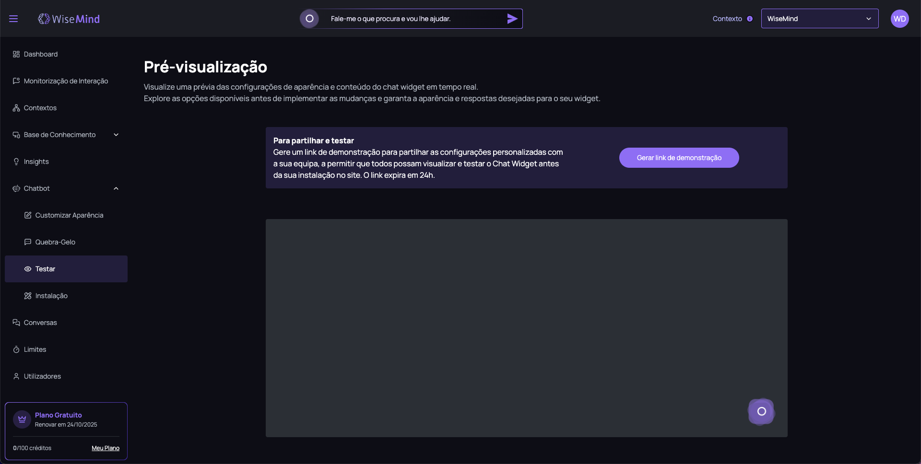
Task: Click the Contexto info icon
Action: (x=750, y=19)
